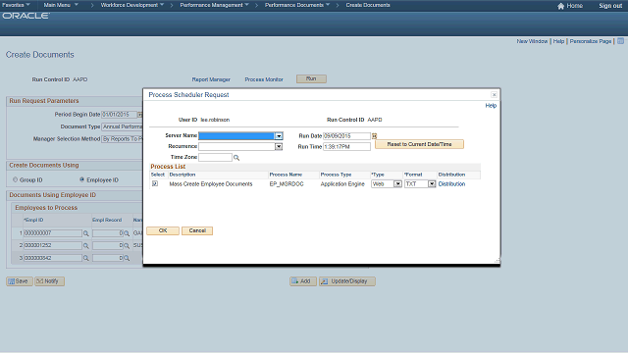This screenshot has height=353, width=628.
Task: Open the Help link in dialog
Action: (491, 106)
